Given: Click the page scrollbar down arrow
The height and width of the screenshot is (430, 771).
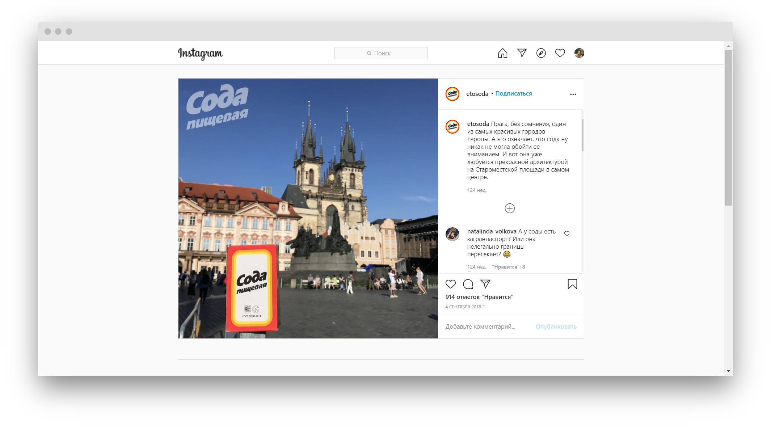Looking at the screenshot, I should click(x=728, y=371).
